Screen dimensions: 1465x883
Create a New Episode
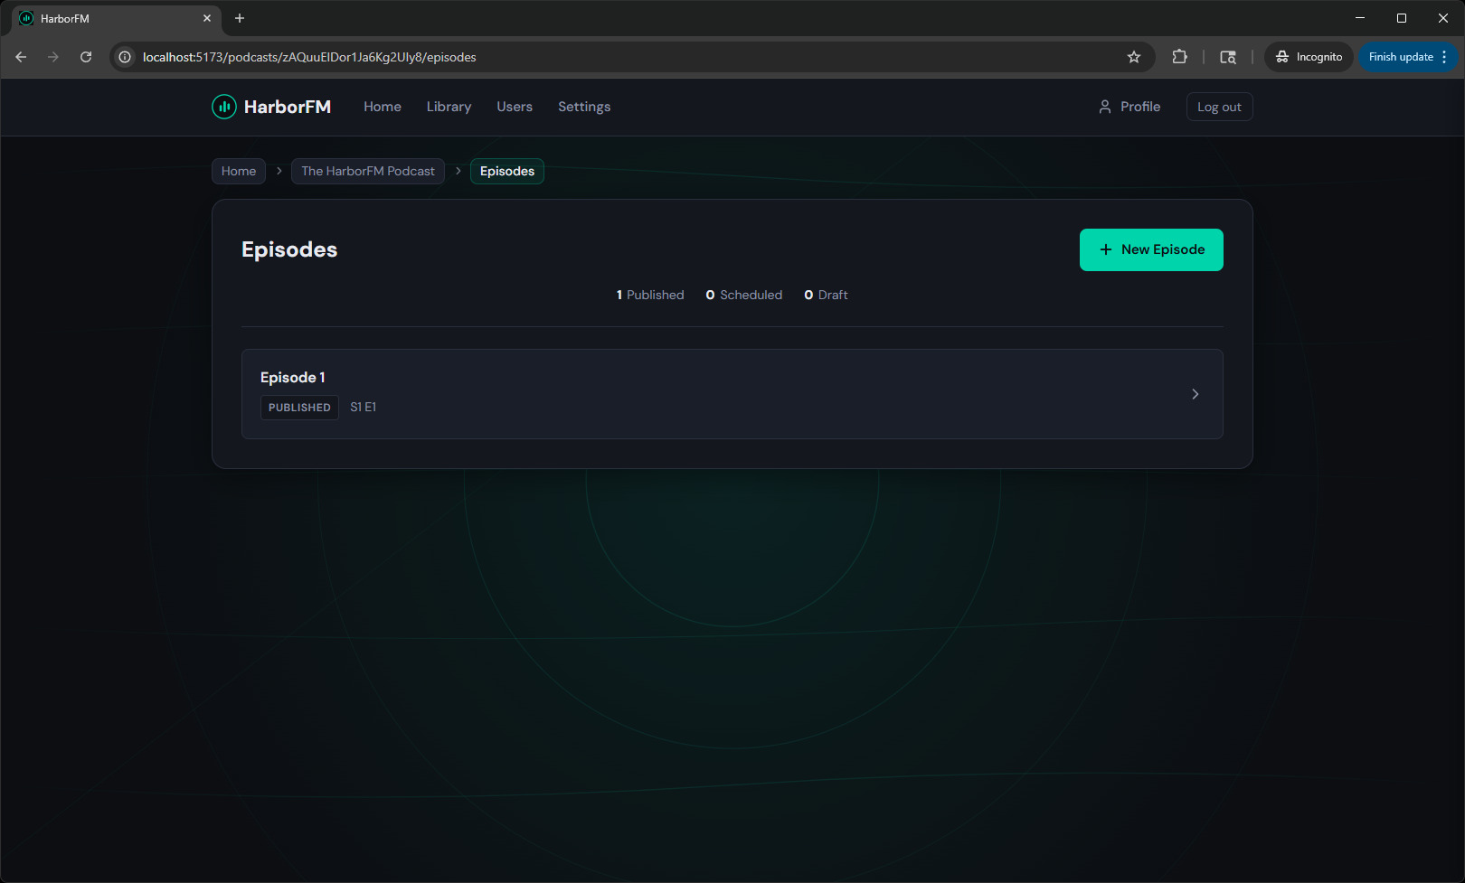pos(1150,249)
